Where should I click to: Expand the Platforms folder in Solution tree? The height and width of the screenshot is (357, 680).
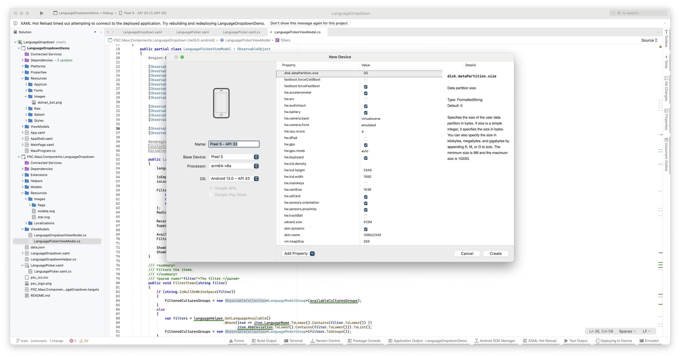23,66
